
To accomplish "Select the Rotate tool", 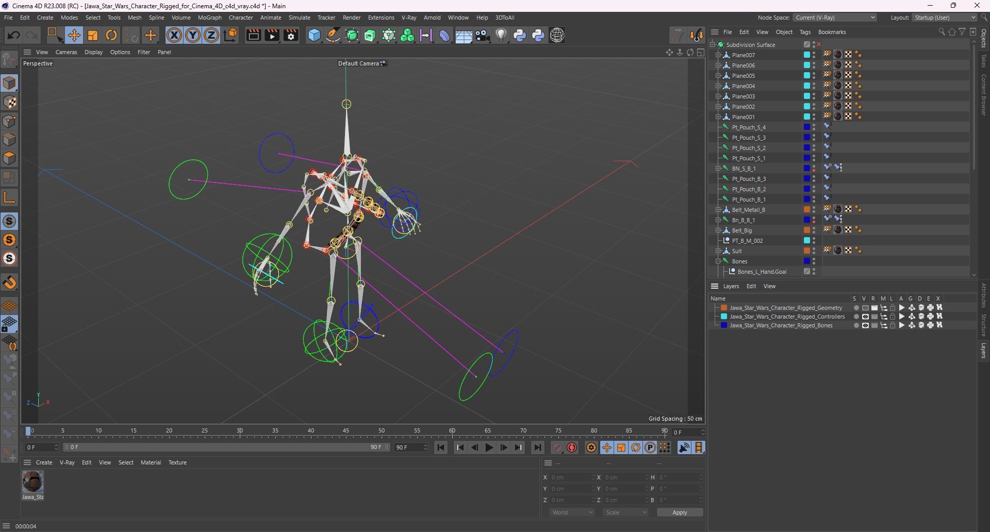I will pos(111,35).
